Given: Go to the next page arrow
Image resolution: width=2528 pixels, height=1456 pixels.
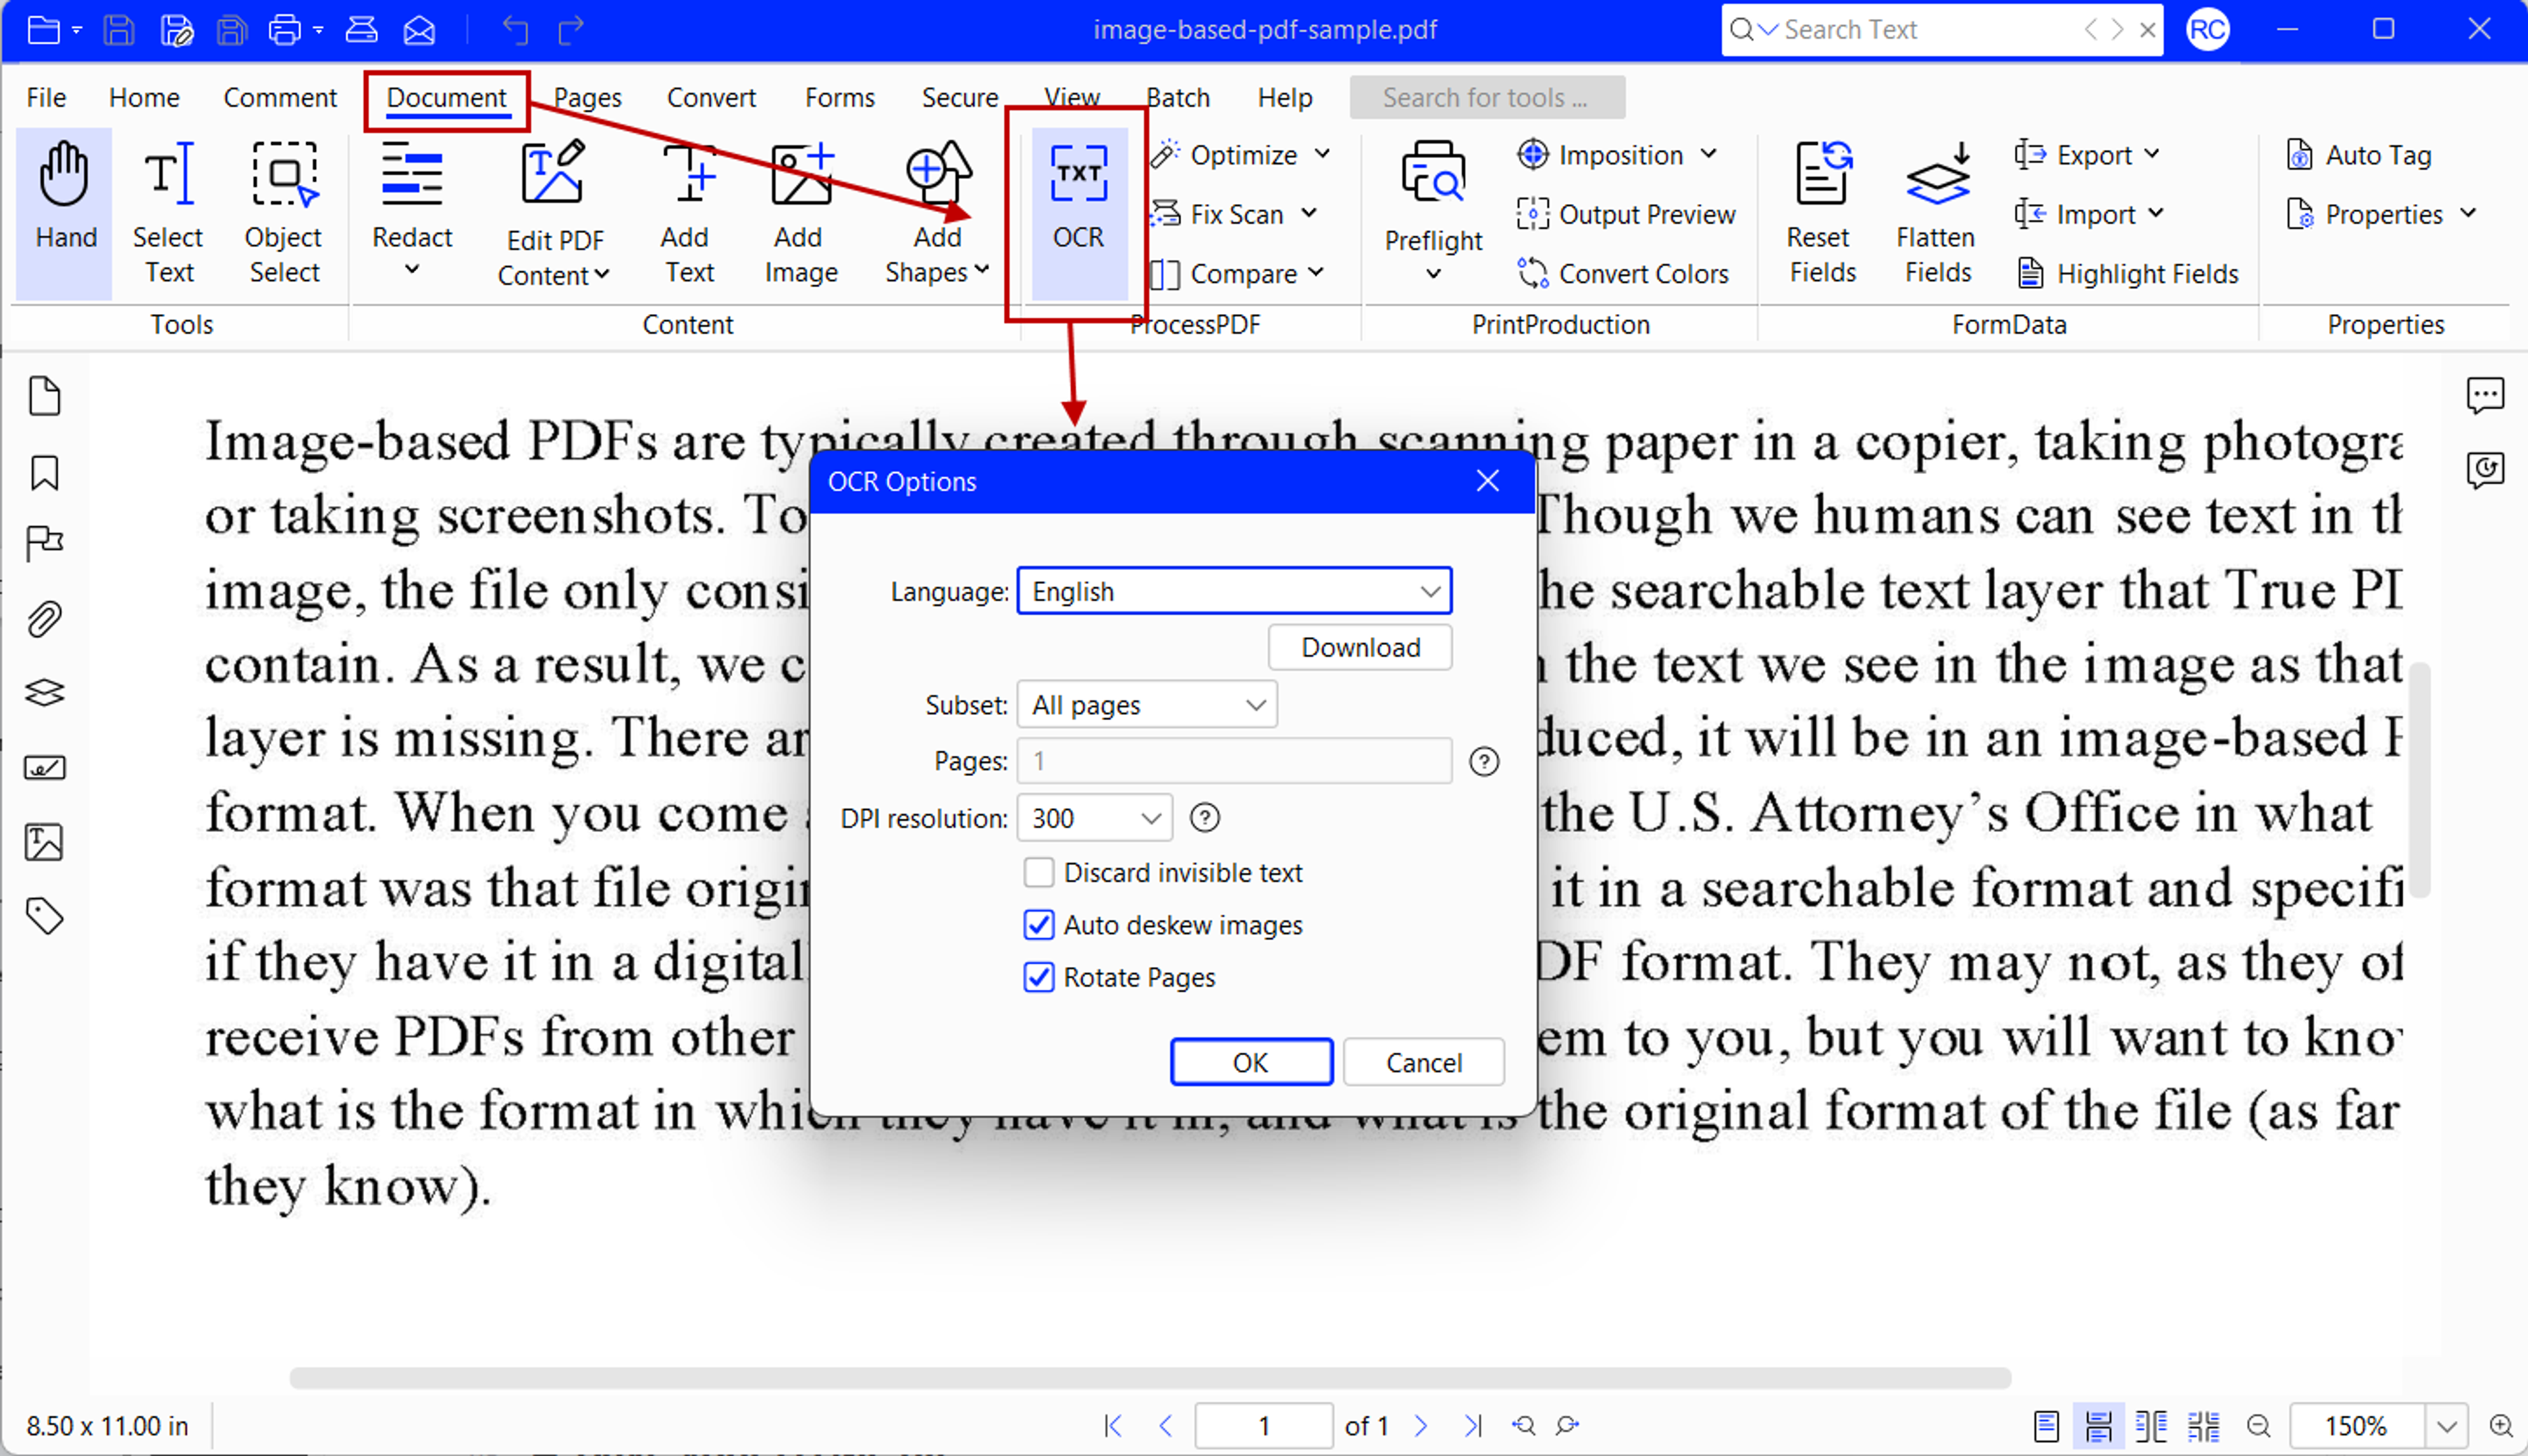Looking at the screenshot, I should click(1421, 1426).
